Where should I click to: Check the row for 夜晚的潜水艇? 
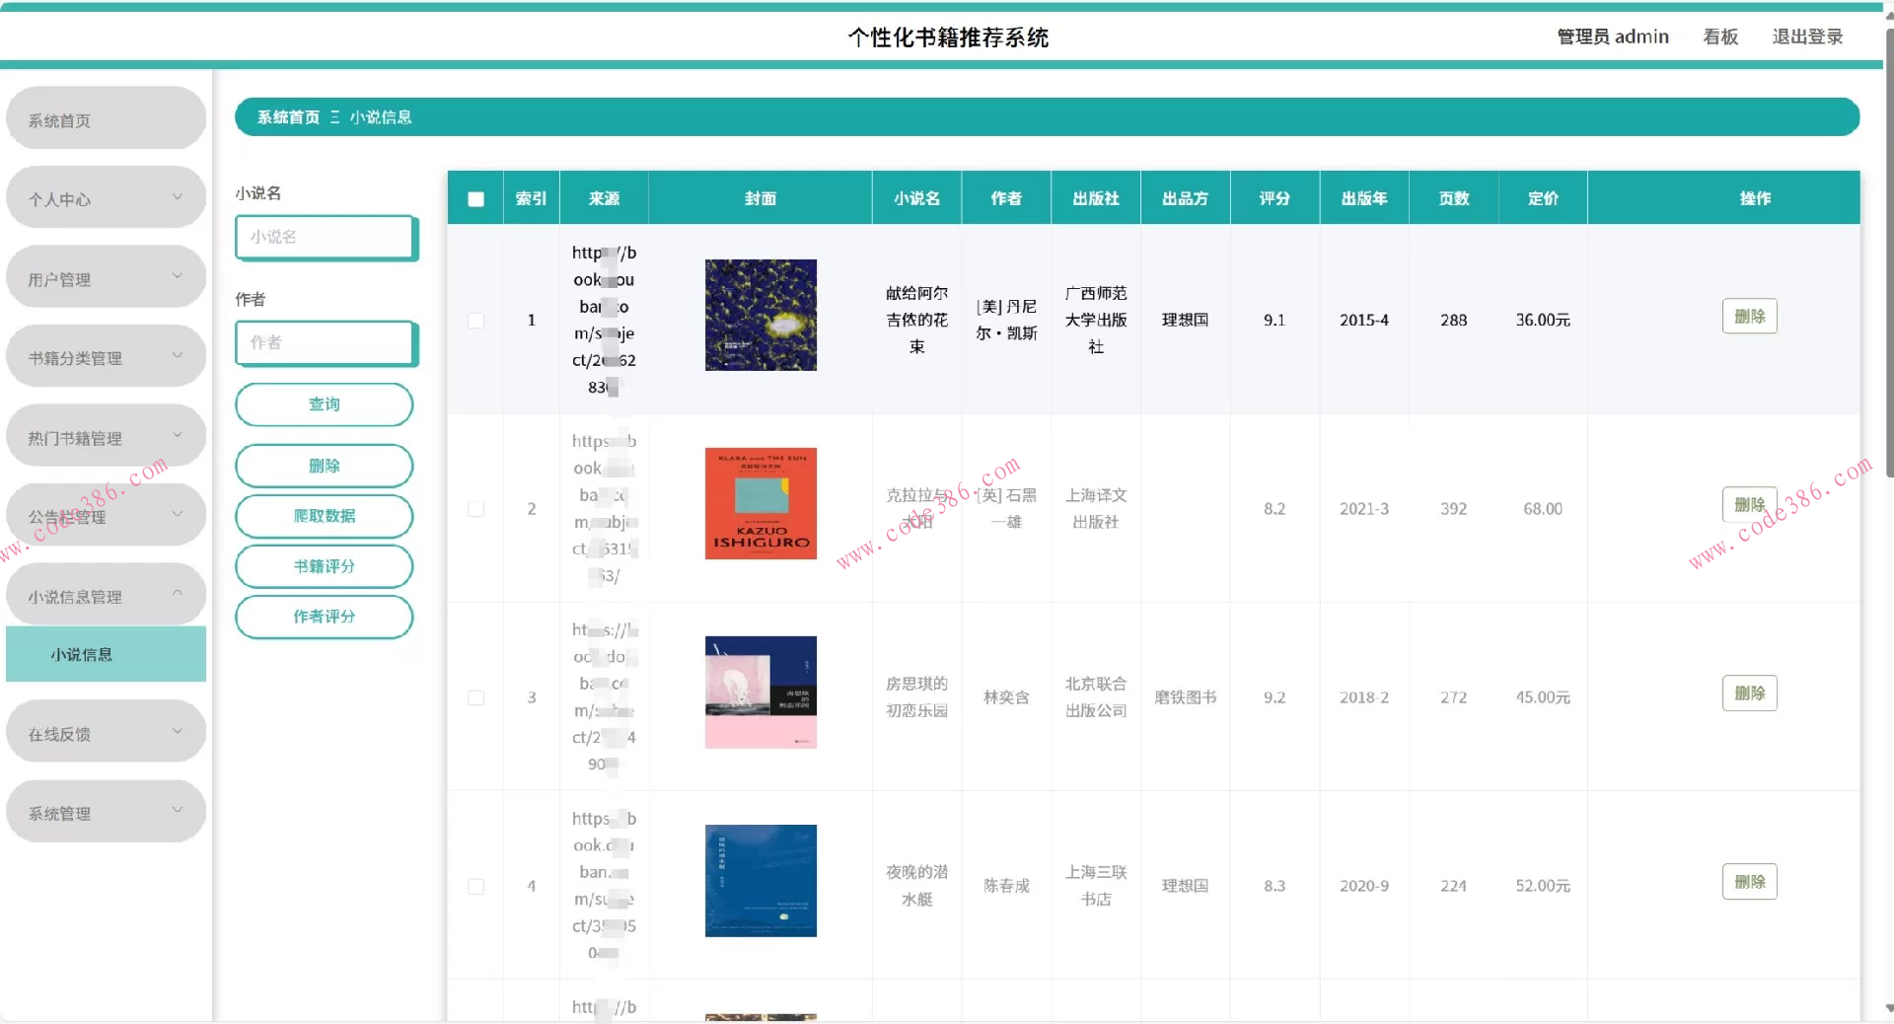475,886
